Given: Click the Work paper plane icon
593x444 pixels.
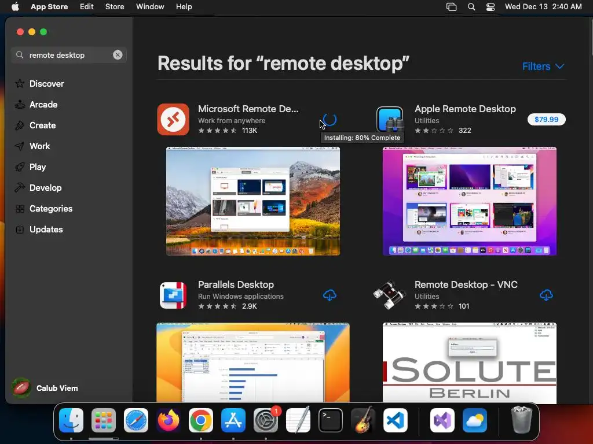Looking at the screenshot, I should coord(20,146).
